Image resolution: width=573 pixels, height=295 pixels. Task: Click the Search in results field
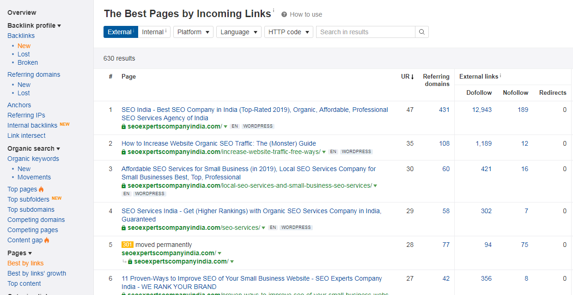(x=366, y=32)
